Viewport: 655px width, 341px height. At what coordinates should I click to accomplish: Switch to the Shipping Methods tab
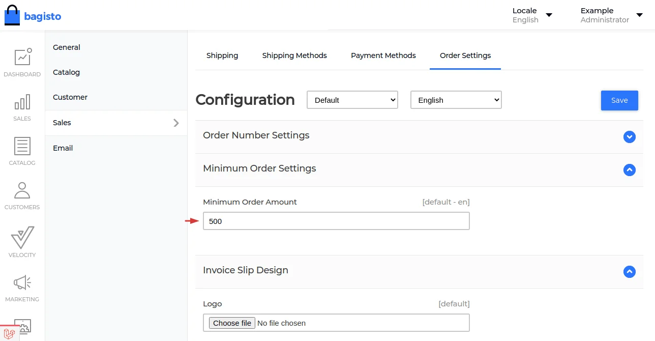(294, 55)
